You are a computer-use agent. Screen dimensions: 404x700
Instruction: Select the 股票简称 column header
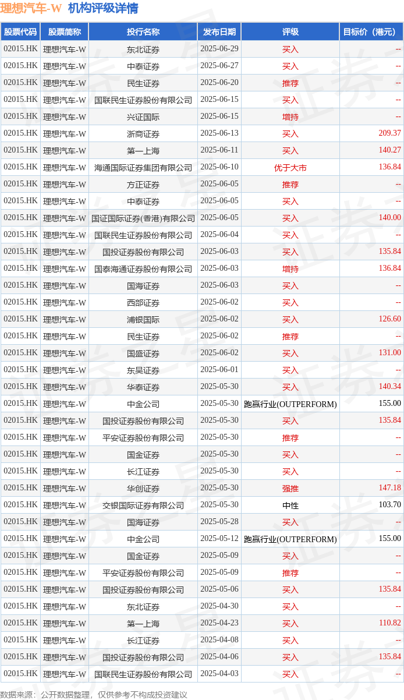65,32
